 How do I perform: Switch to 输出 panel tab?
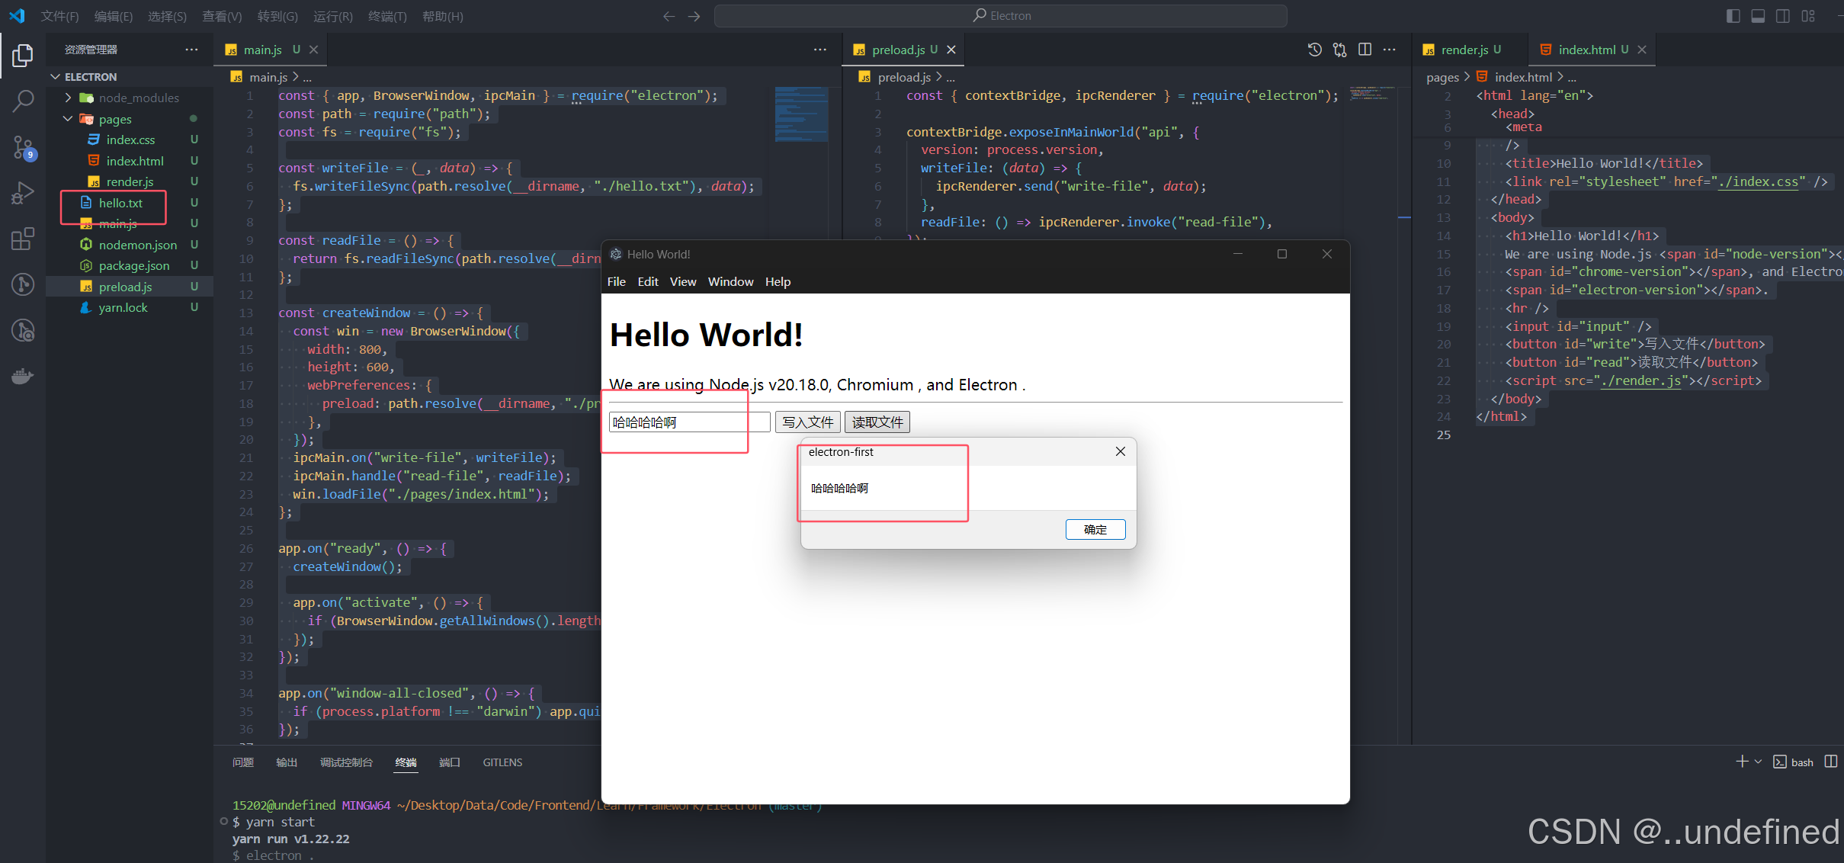(x=287, y=762)
